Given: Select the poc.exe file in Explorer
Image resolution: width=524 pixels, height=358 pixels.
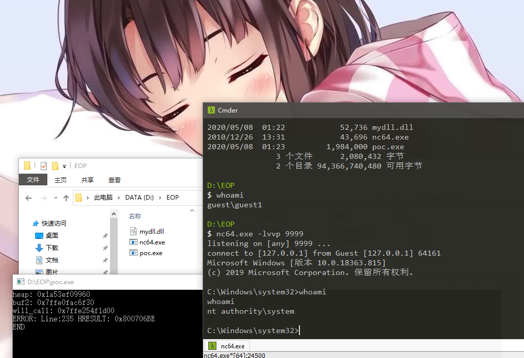Looking at the screenshot, I should tap(151, 253).
